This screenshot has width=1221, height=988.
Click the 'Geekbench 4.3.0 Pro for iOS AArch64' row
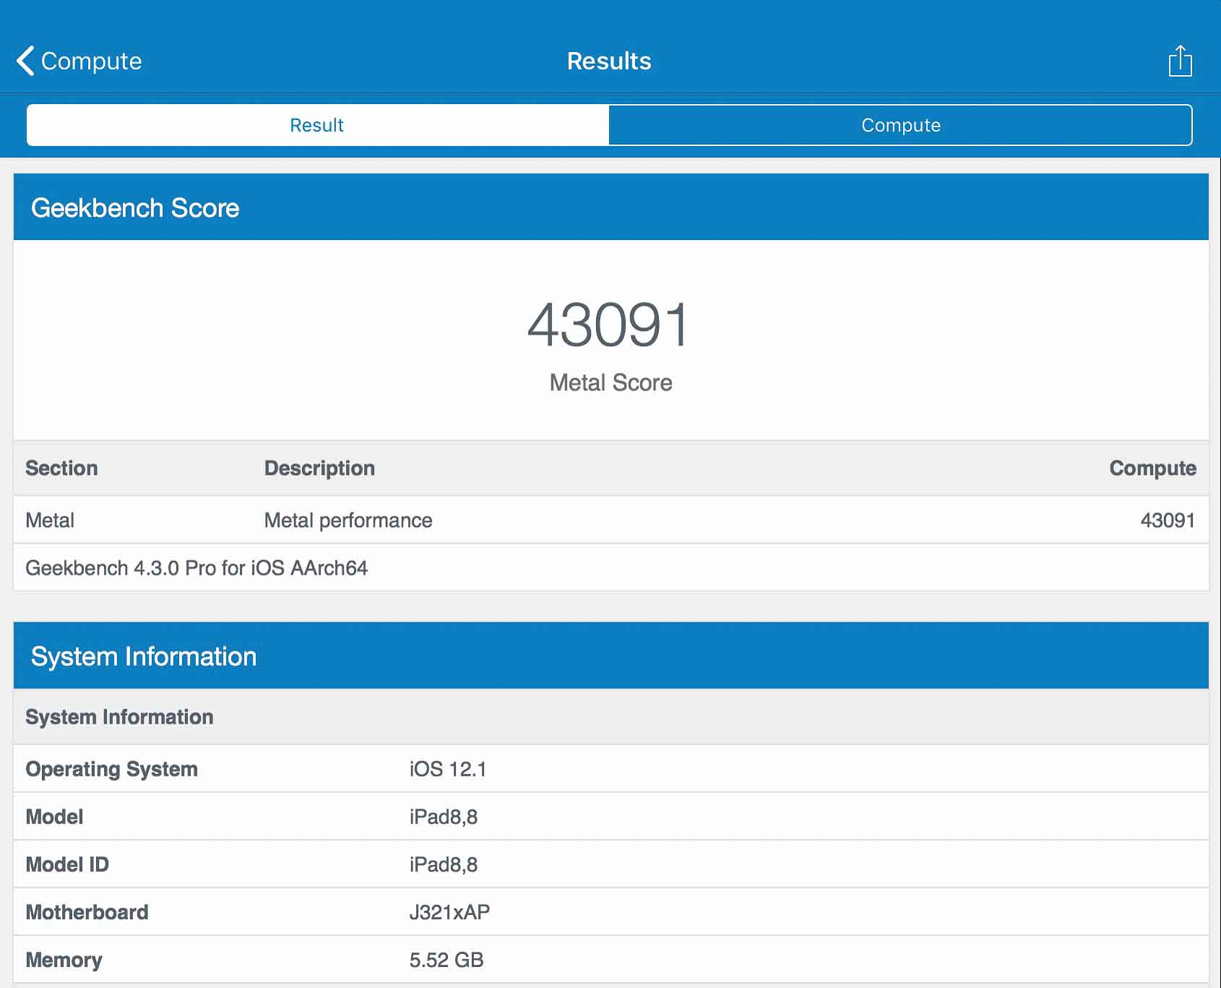coord(610,567)
